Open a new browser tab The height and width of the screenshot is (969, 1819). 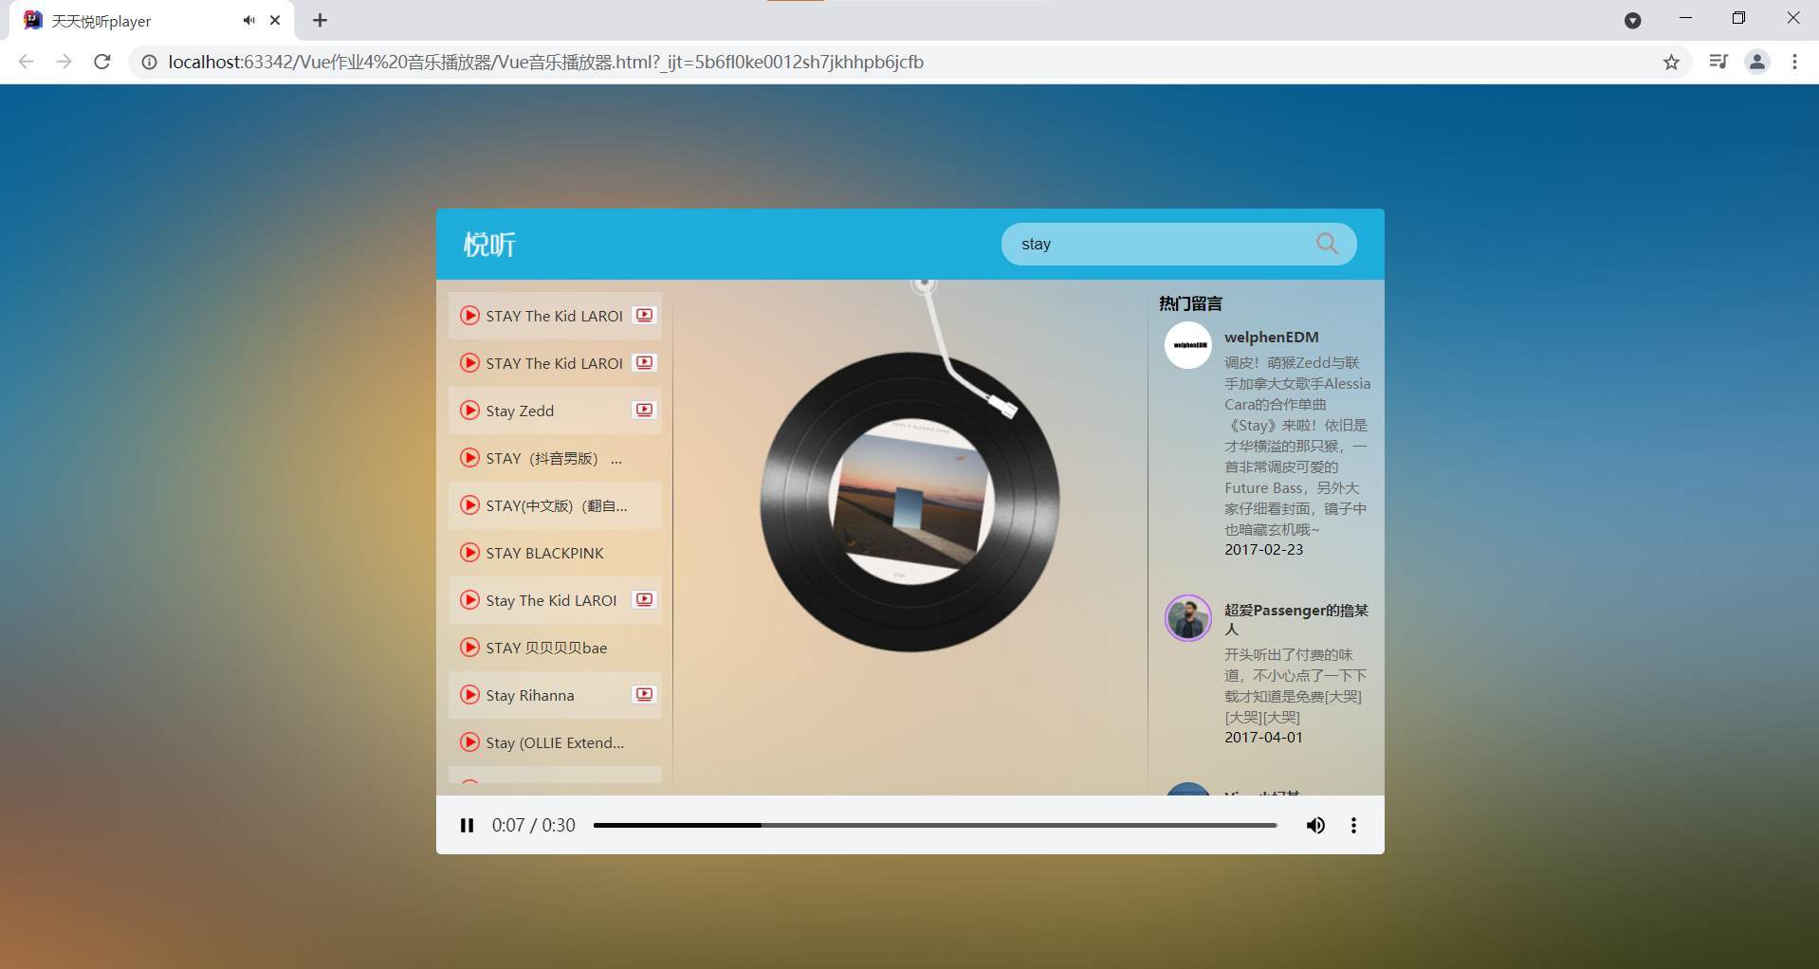(x=321, y=20)
